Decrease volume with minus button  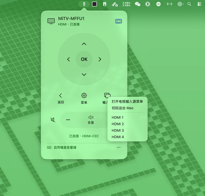68,120
